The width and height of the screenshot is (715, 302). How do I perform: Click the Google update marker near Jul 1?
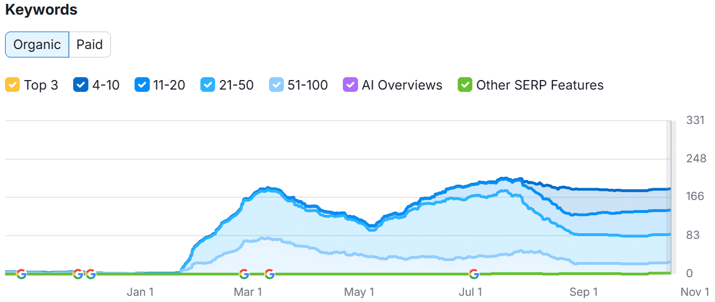pos(474,274)
